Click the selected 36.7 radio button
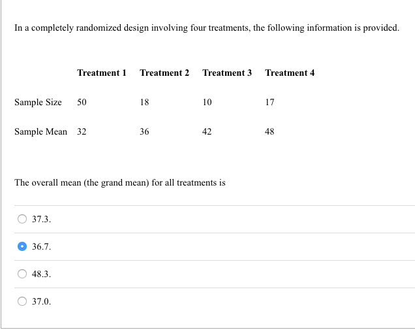 23,247
